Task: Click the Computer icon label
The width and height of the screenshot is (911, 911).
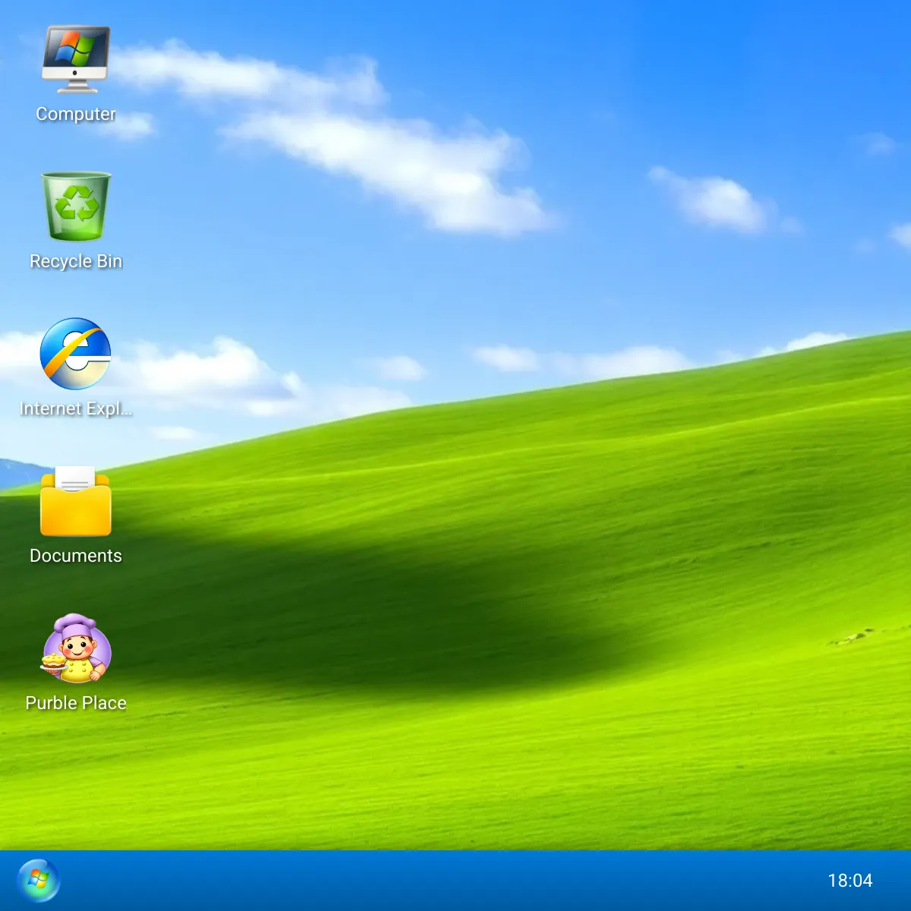Action: pos(76,114)
